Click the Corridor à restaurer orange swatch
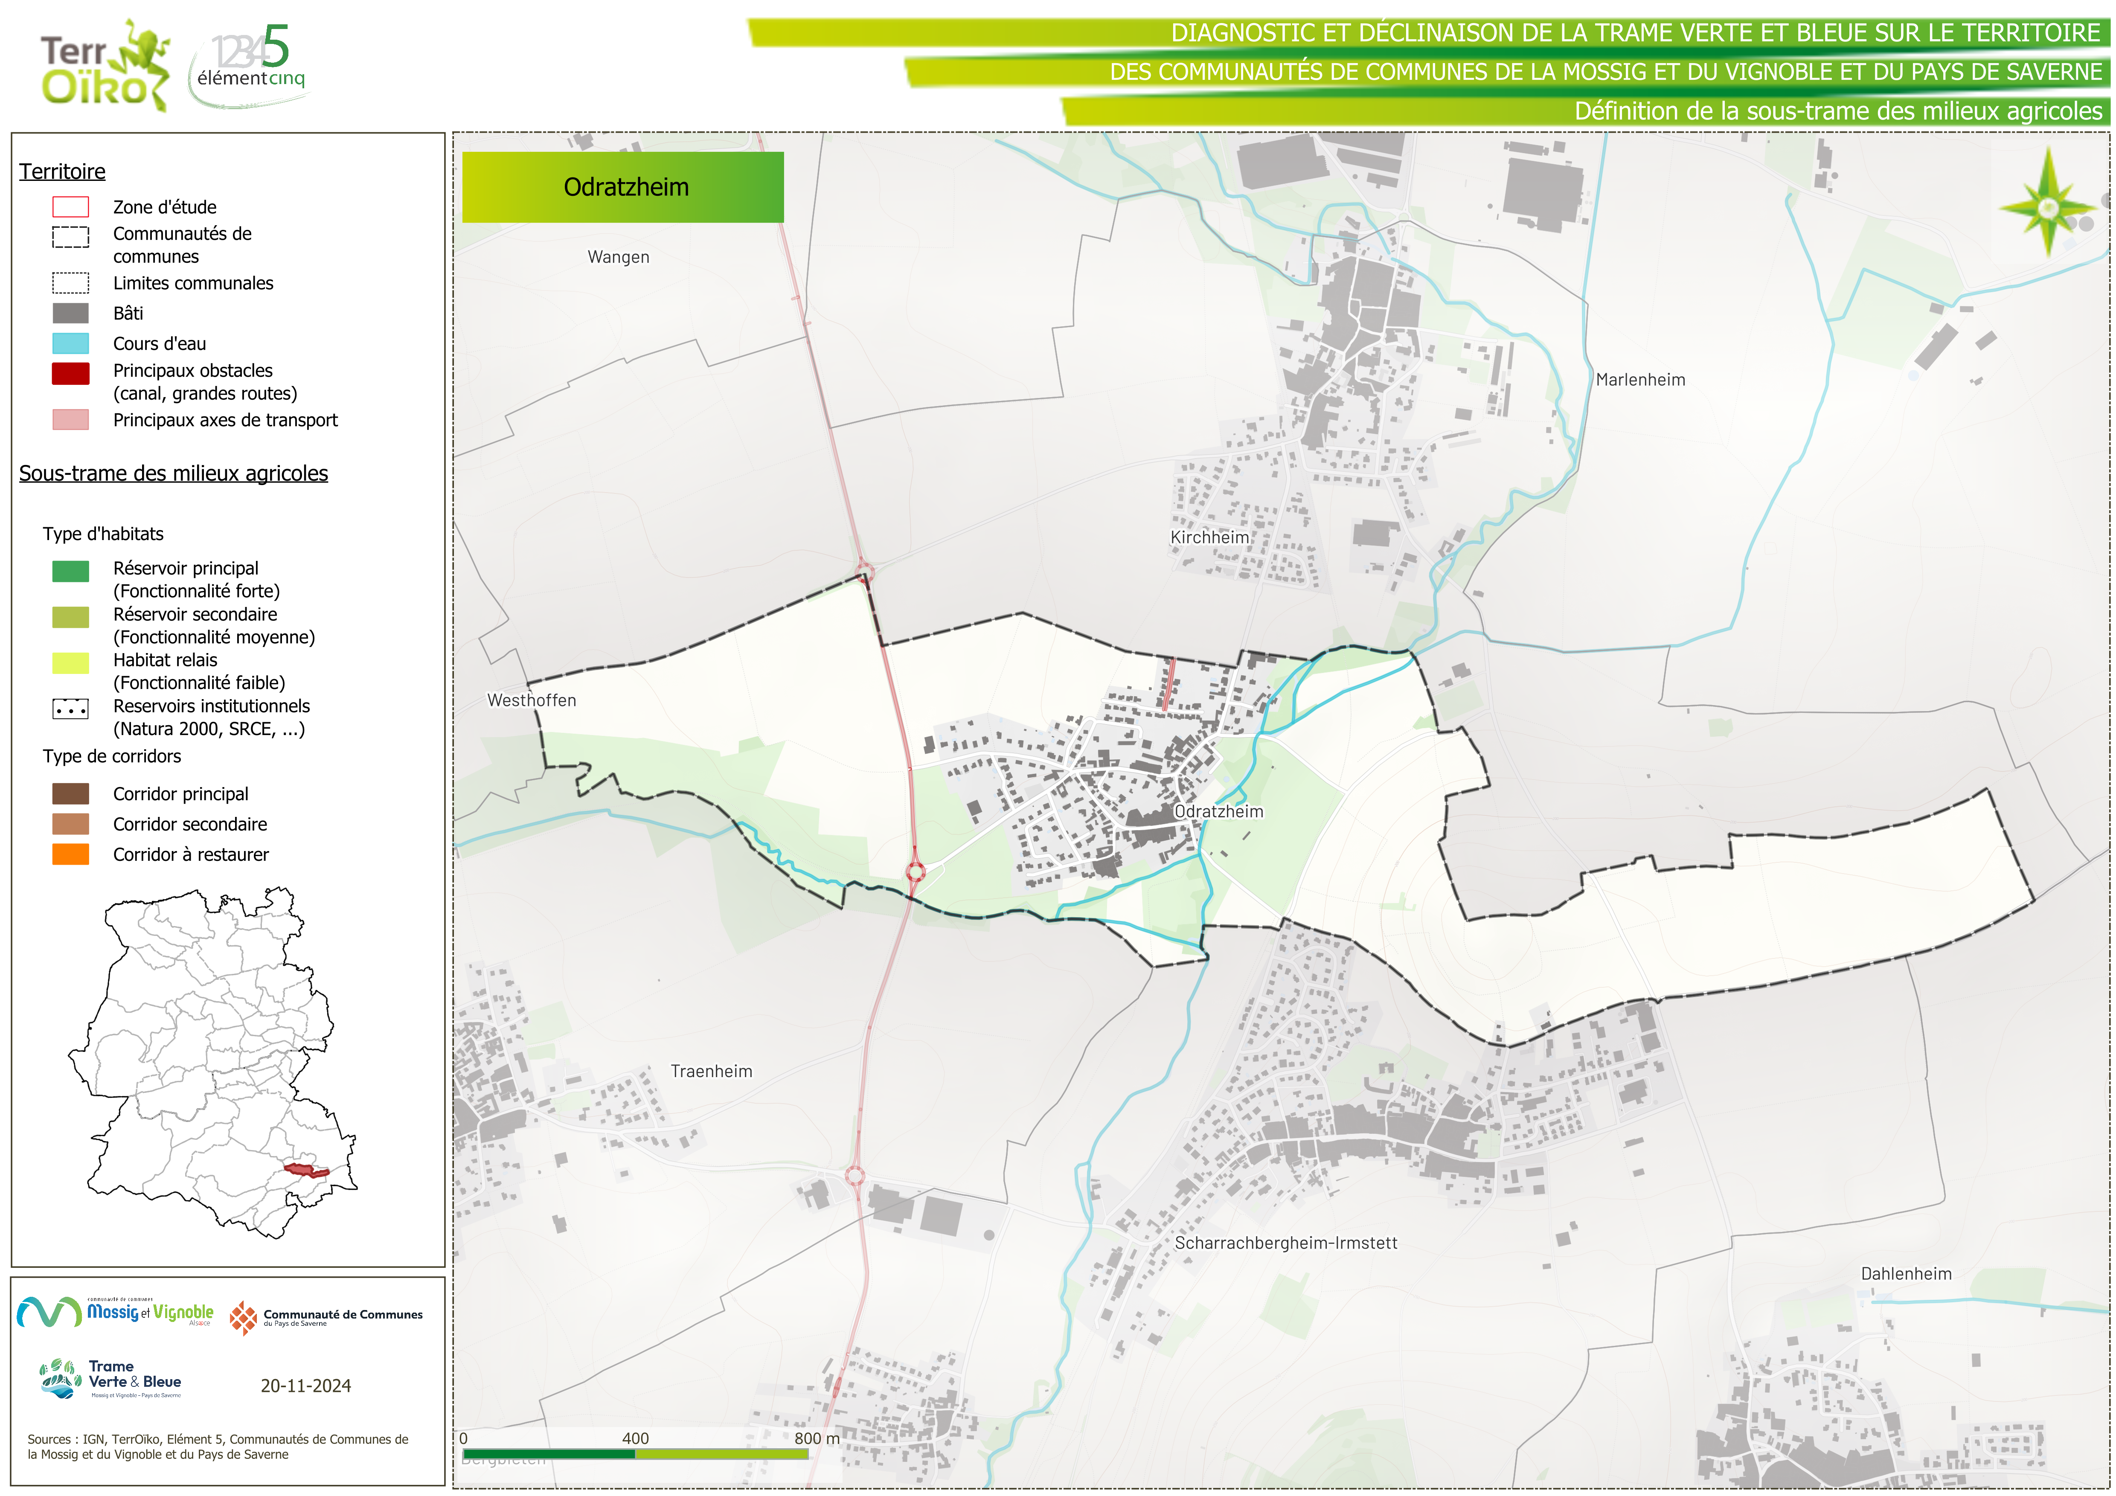This screenshot has width=2116, height=1496. click(70, 854)
